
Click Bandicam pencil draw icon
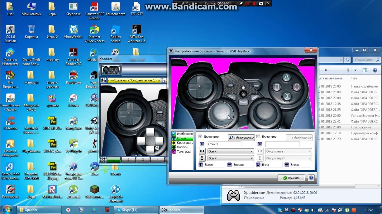click(x=241, y=4)
